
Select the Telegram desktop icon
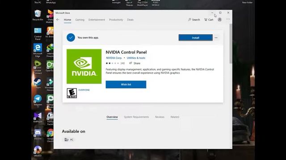pos(38,100)
